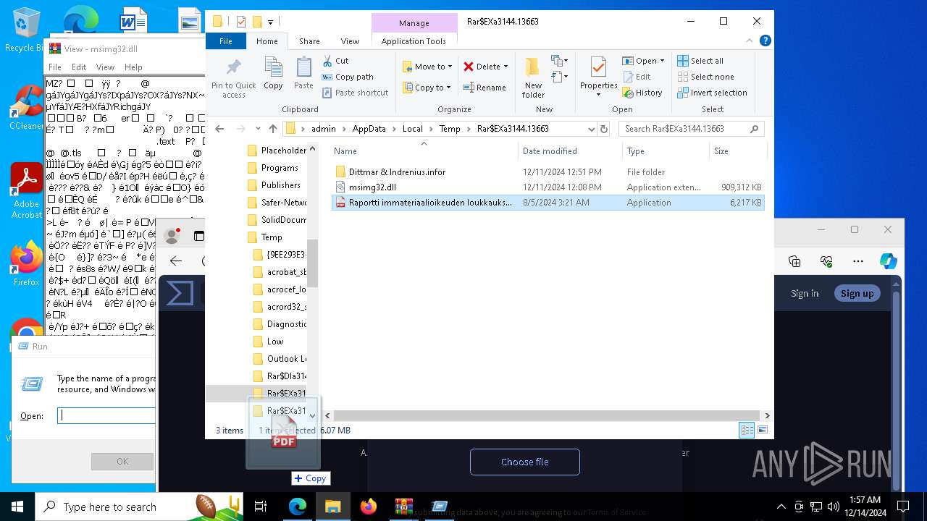Select Temp folder in navigation tree
Viewport: 927px width, 521px height.
coord(272,237)
